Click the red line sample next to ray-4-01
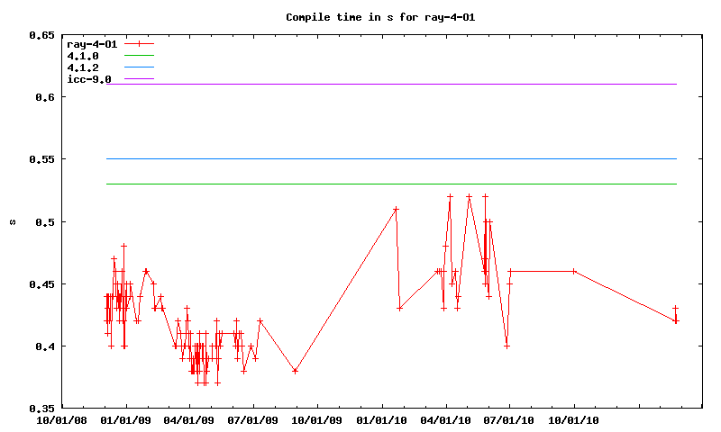Viewport: 721px width, 432px height. 140,44
